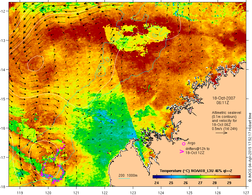Click the latitude axis label -17
The width and height of the screenshot is (252, 195).
click(3, 157)
